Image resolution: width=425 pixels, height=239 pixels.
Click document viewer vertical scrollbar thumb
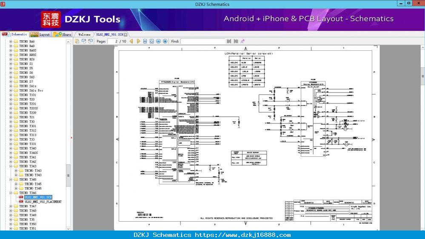pos(422,76)
